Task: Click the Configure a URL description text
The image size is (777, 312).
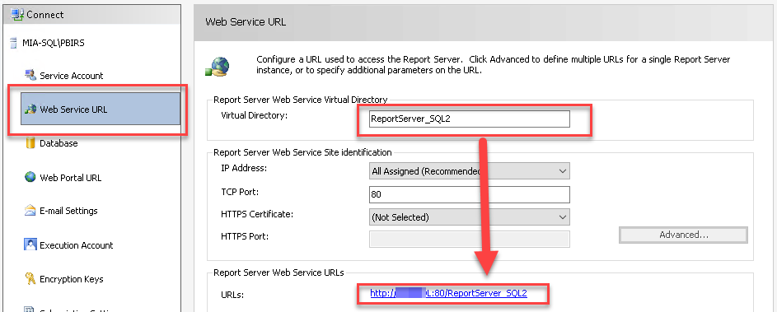Action: click(x=493, y=64)
